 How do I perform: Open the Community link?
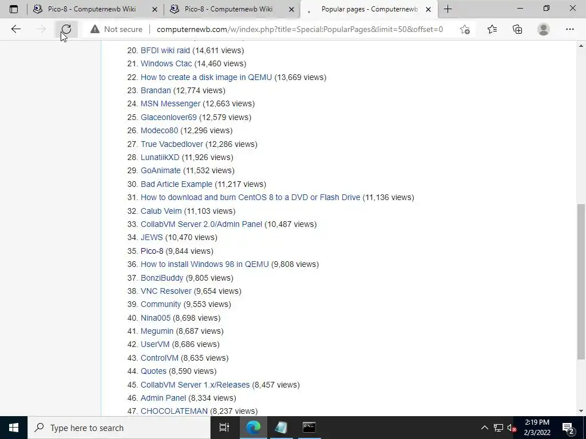161,304
